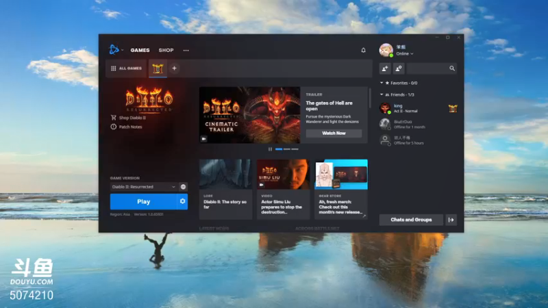Open the GAMES menu

[x=140, y=50]
